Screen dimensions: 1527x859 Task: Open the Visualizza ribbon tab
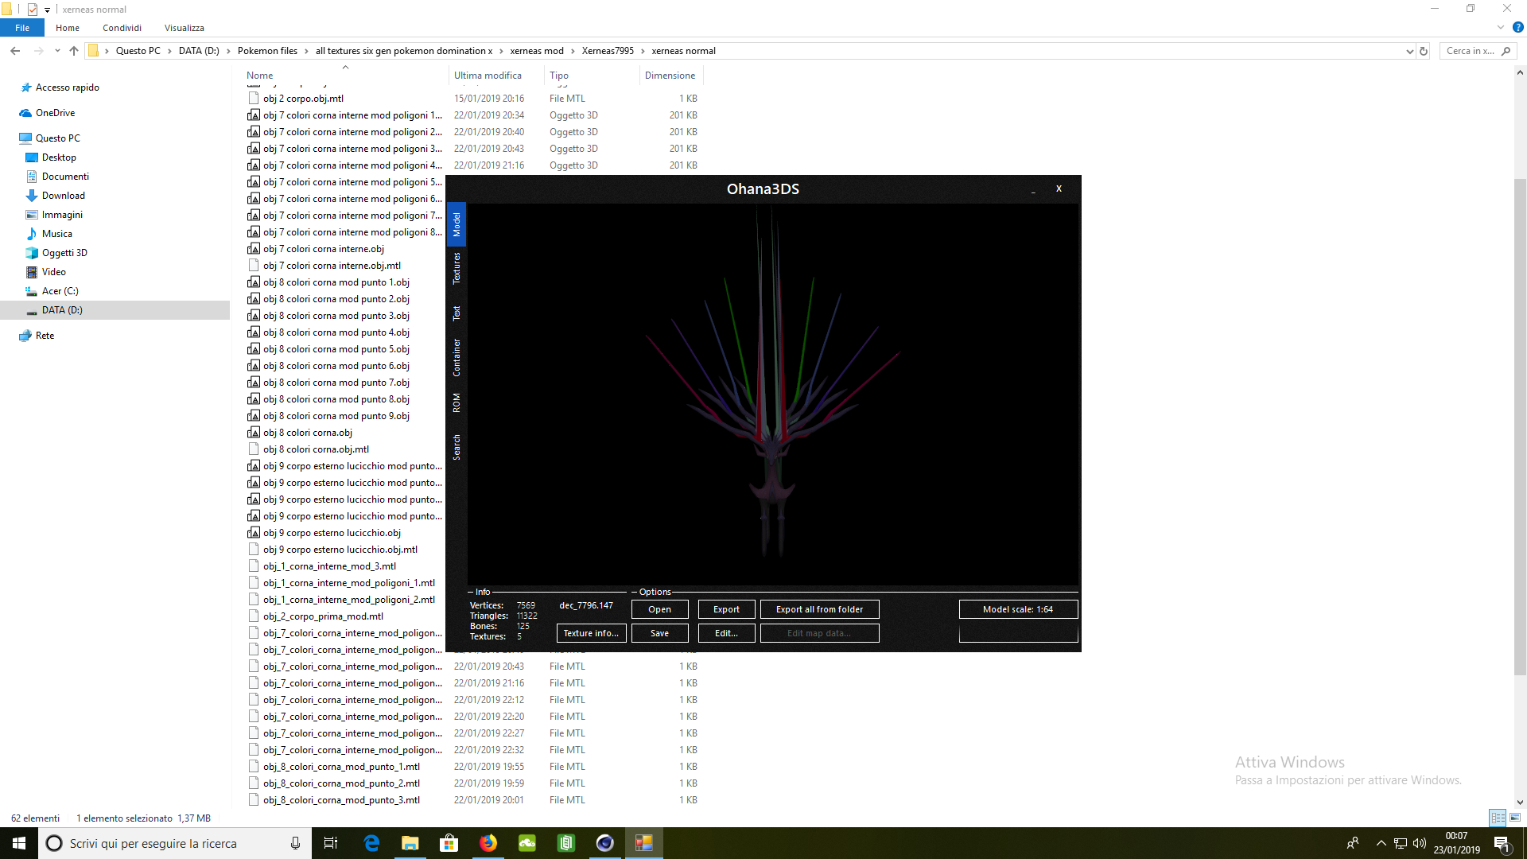click(185, 28)
